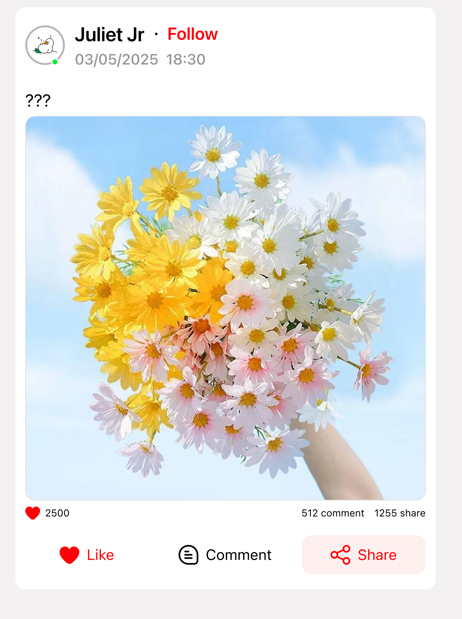Open the Juliet Jr profile name

click(x=109, y=35)
